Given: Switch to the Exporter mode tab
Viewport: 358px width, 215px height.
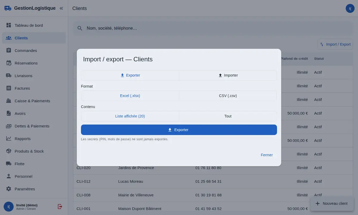Looking at the screenshot, I should tap(130, 75).
